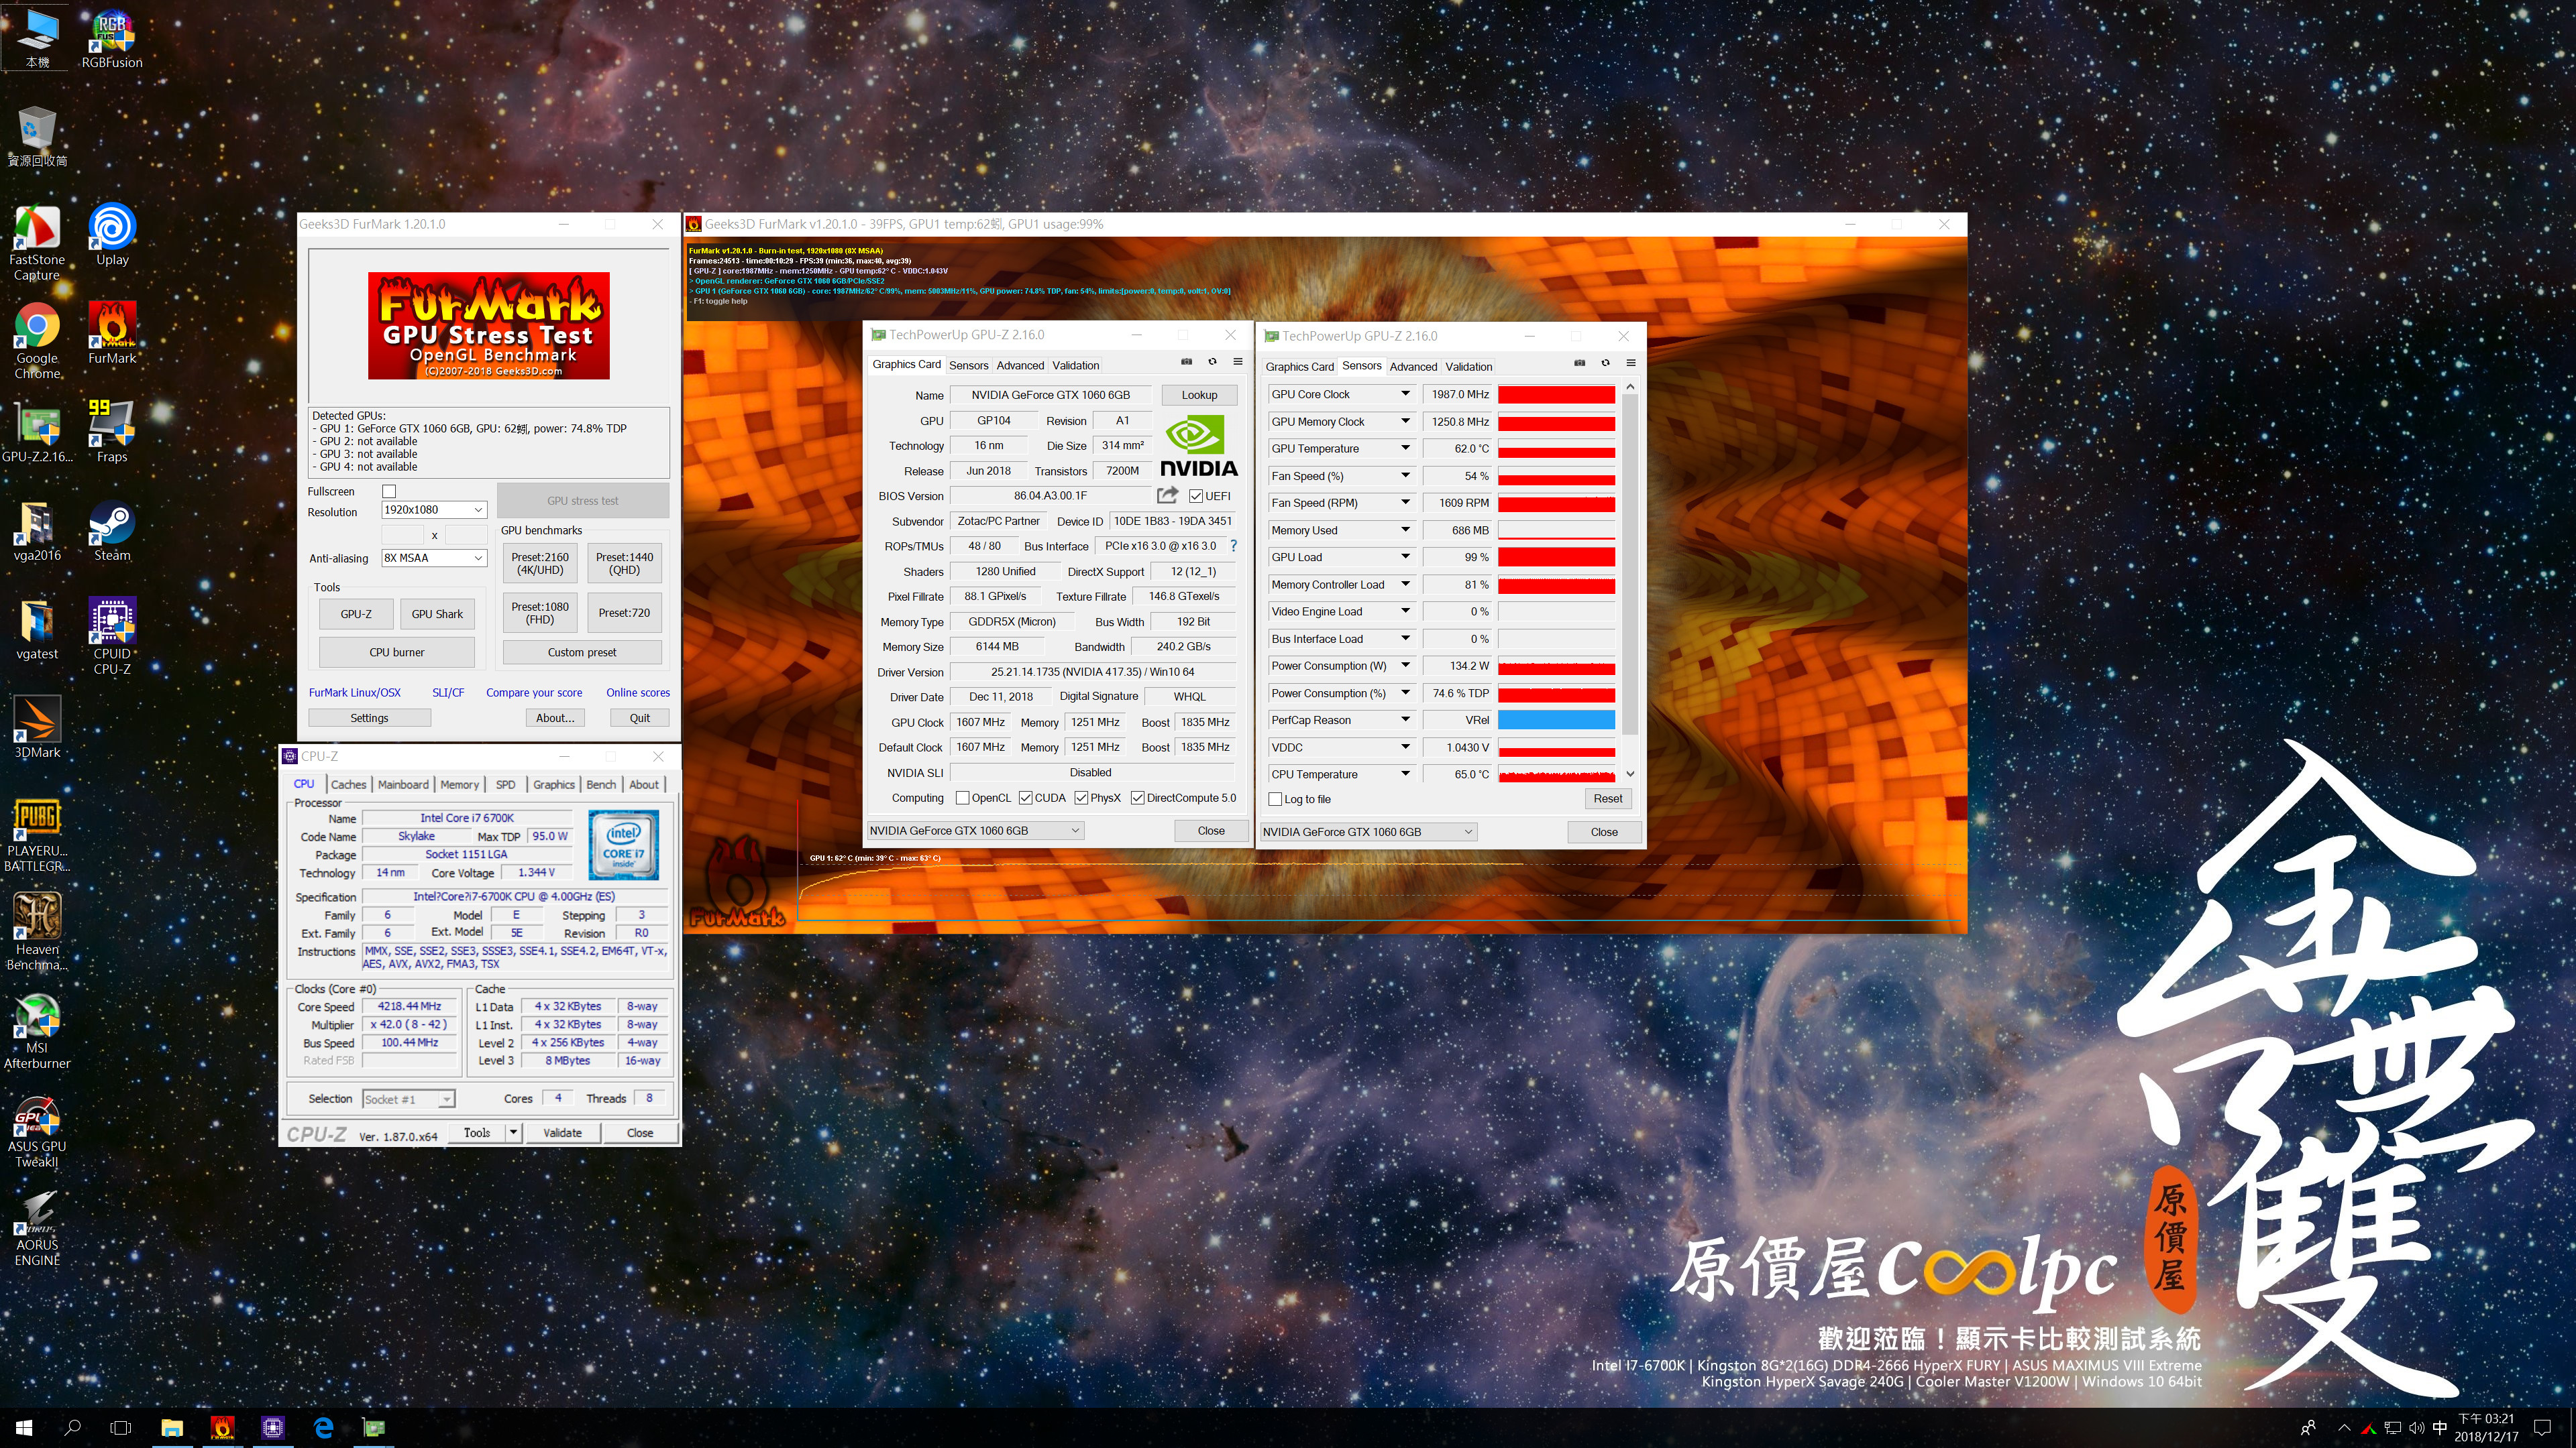2576x1448 pixels.
Task: Open GPU selector dropdown in Graphics Card window
Action: pos(975,831)
